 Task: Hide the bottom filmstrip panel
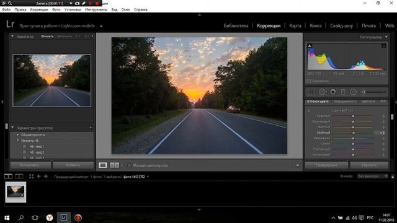pyautogui.click(x=199, y=209)
